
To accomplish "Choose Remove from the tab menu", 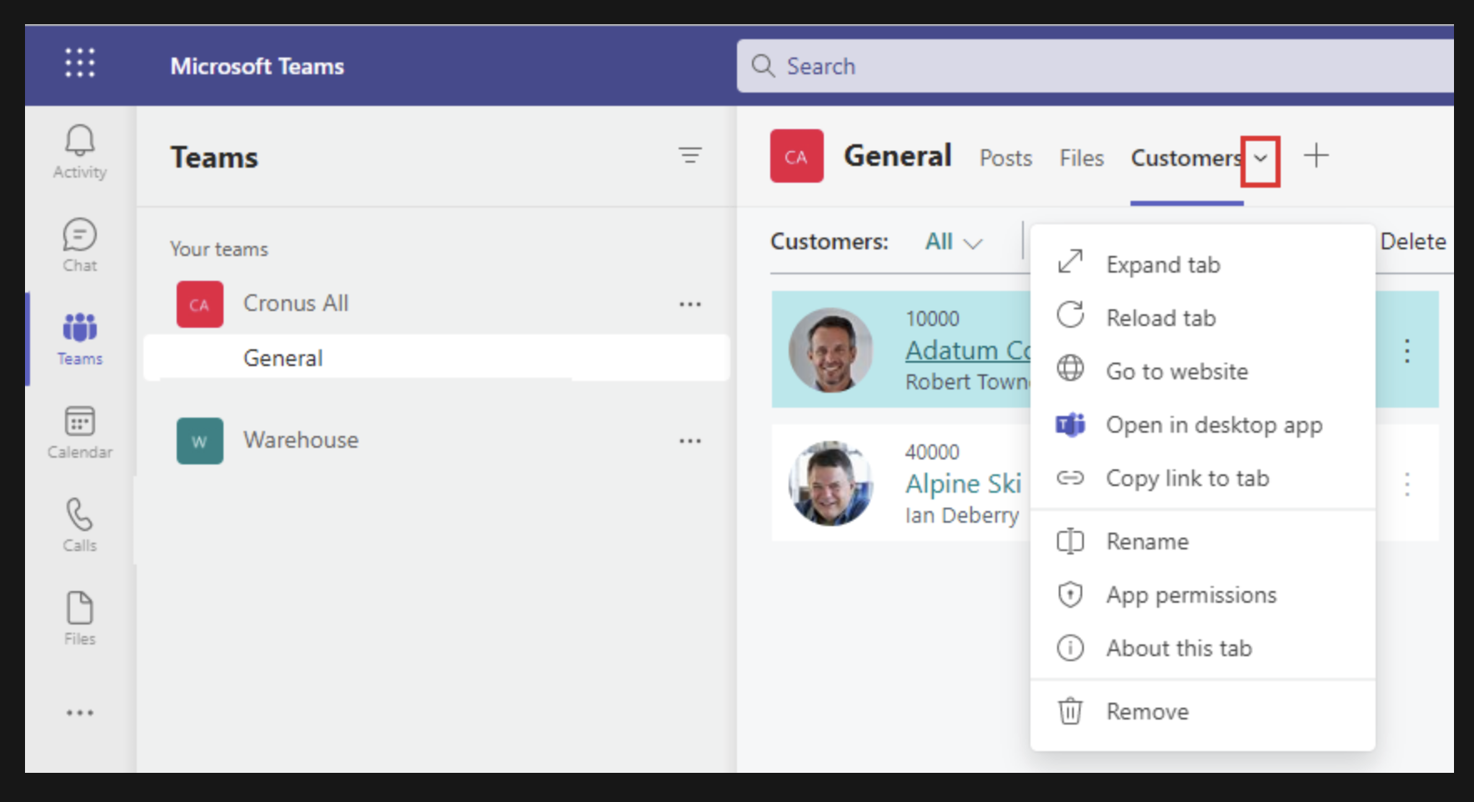I will point(1202,711).
